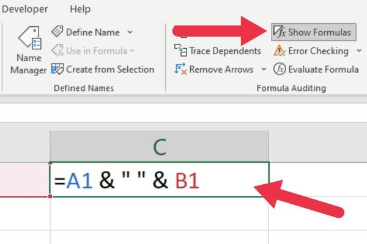Expand the Define Name dropdown arrow
This screenshot has height=244, width=367.
click(x=130, y=32)
